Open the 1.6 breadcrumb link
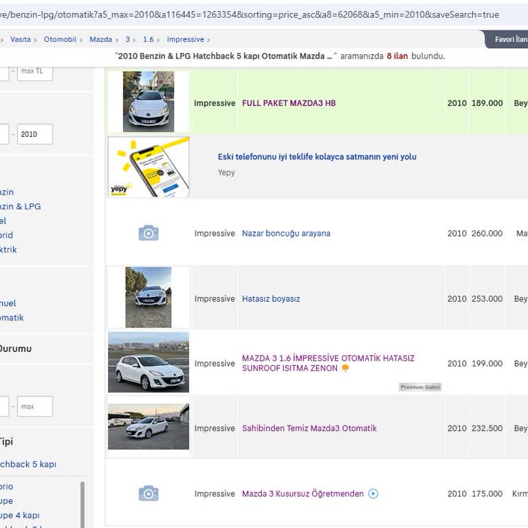 pos(148,39)
